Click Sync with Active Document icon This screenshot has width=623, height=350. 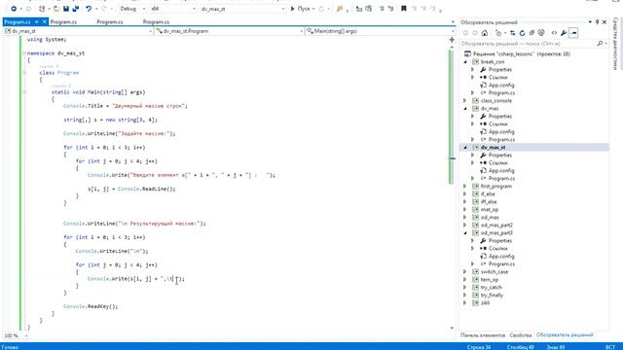tap(513, 33)
